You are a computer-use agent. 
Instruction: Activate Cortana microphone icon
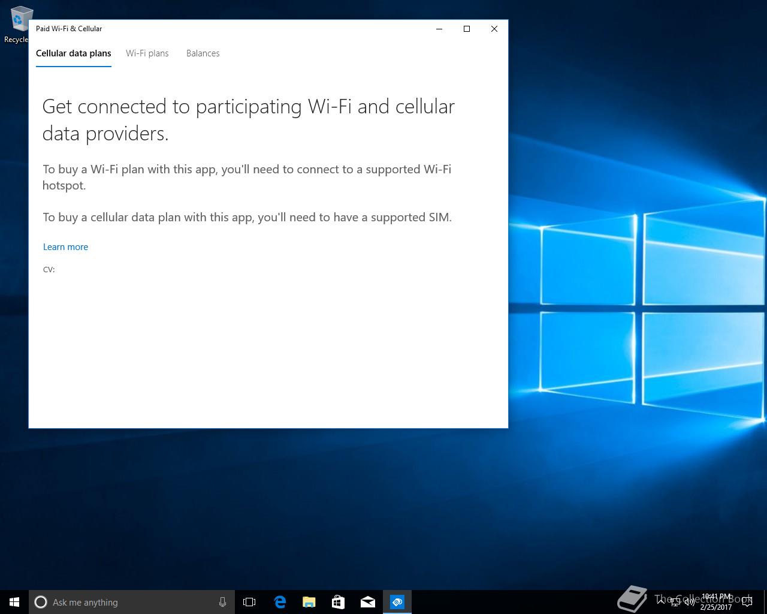click(222, 602)
